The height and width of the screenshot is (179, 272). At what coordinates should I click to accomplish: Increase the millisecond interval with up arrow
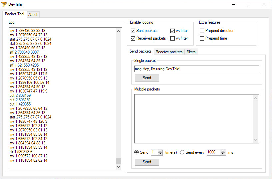[x=223, y=151]
